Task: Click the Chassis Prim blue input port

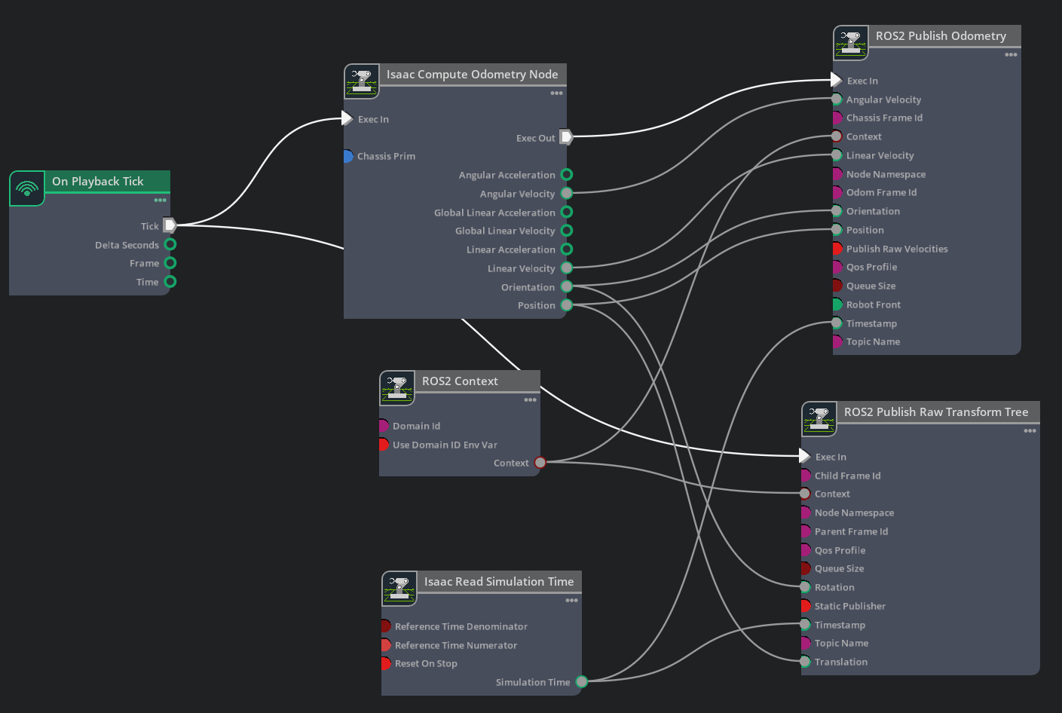Action: pos(347,156)
